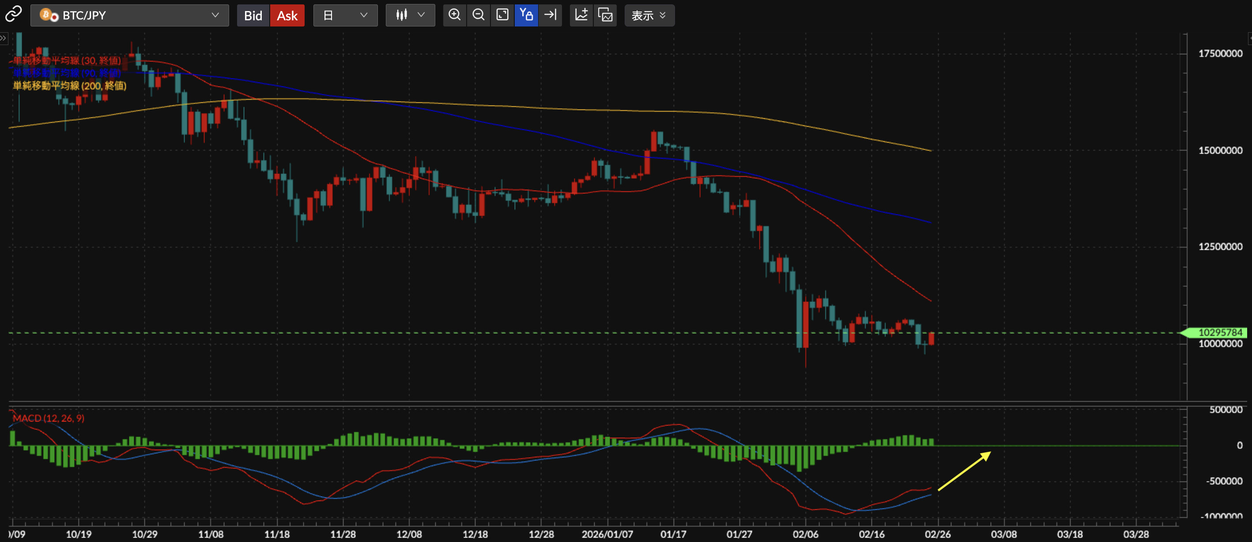1252x542 pixels.
Task: Toggle the Y-axis lock button
Action: (526, 15)
